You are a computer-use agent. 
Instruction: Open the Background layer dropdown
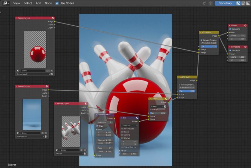30,137
